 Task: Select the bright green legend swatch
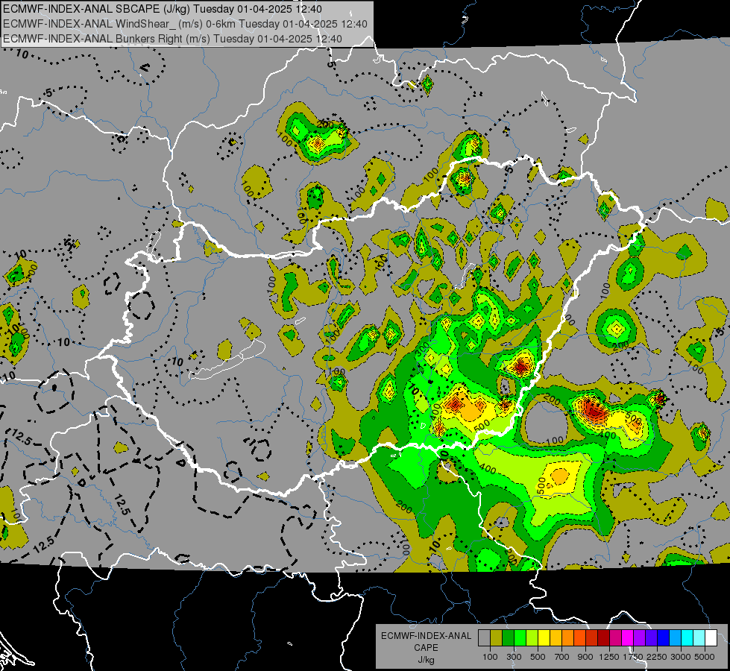[x=520, y=638]
